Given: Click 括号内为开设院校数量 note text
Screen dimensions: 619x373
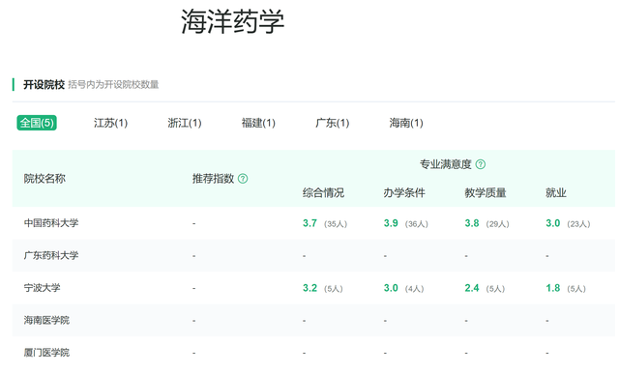Looking at the screenshot, I should 113,84.
